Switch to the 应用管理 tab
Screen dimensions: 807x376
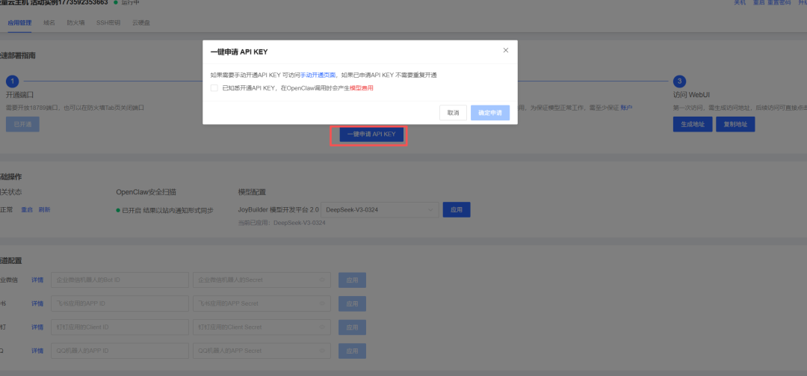(x=20, y=22)
